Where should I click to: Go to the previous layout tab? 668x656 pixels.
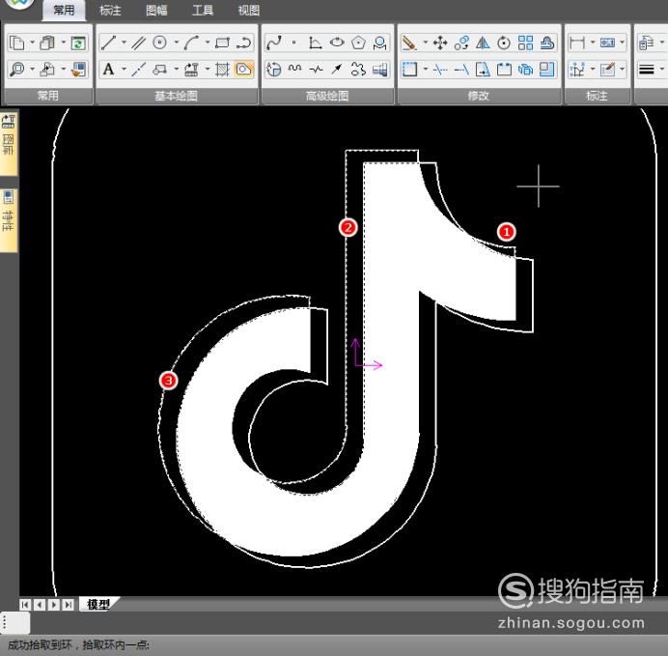[40, 604]
